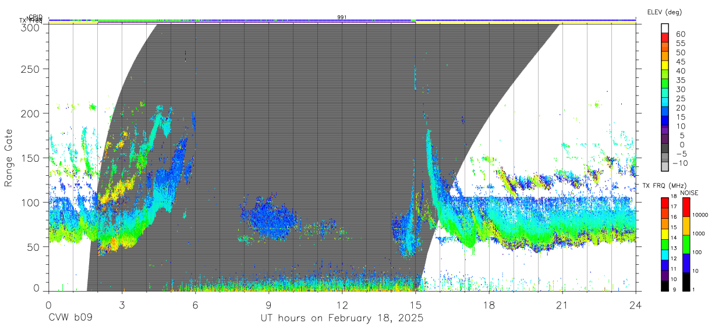The height and width of the screenshot is (330, 715).
Task: Click the '35' label on the ELEV colorbar
Action: click(681, 80)
